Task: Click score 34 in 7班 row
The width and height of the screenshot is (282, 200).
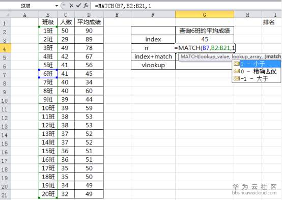Action: (89, 82)
